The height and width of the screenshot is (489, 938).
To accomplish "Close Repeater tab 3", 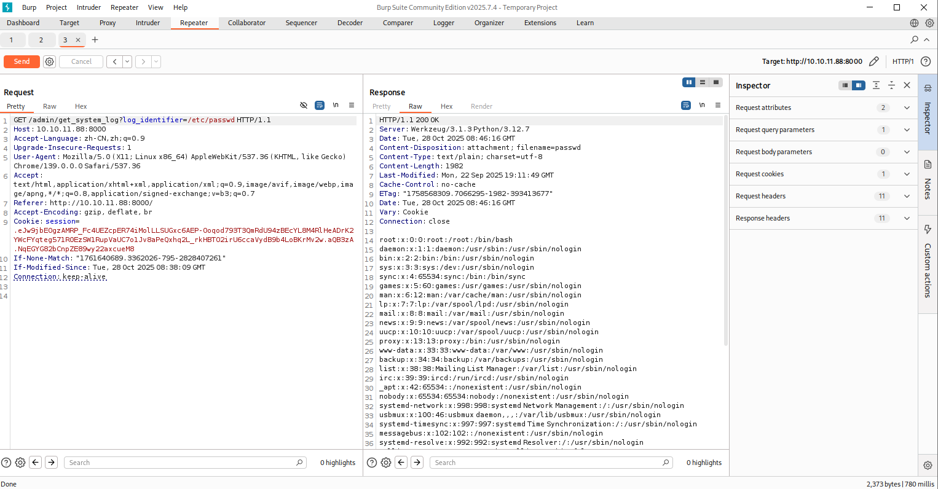I will [78, 40].
